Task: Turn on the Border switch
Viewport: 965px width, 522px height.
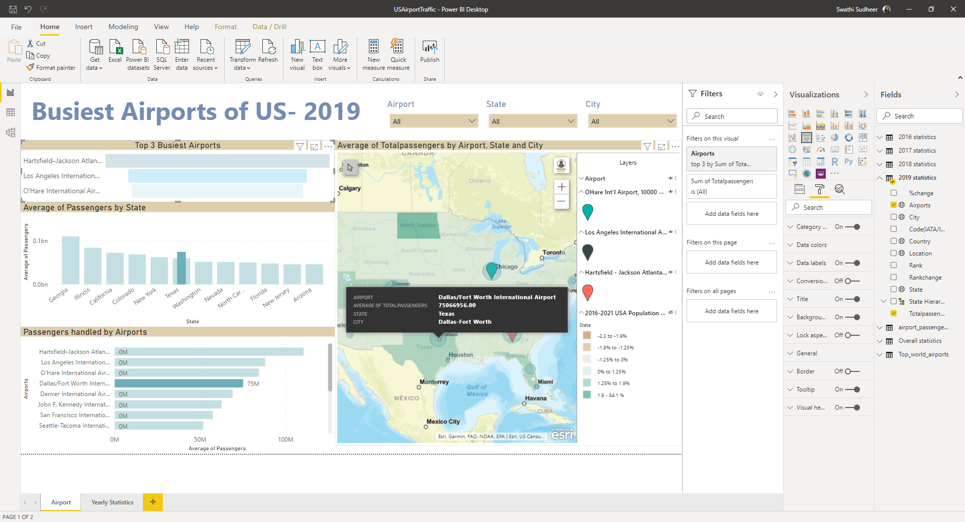Action: 852,371
